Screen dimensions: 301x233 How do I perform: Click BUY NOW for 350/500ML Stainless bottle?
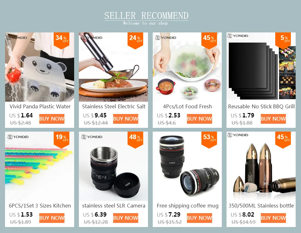click(273, 218)
